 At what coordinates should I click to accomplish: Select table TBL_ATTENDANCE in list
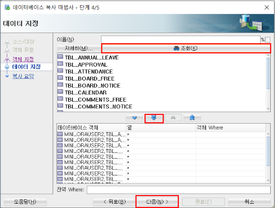tap(89, 71)
